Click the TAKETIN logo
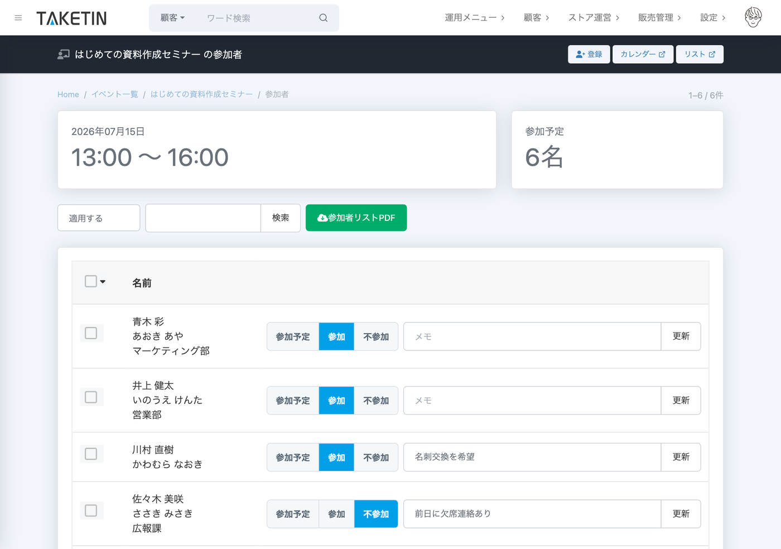 pos(71,18)
